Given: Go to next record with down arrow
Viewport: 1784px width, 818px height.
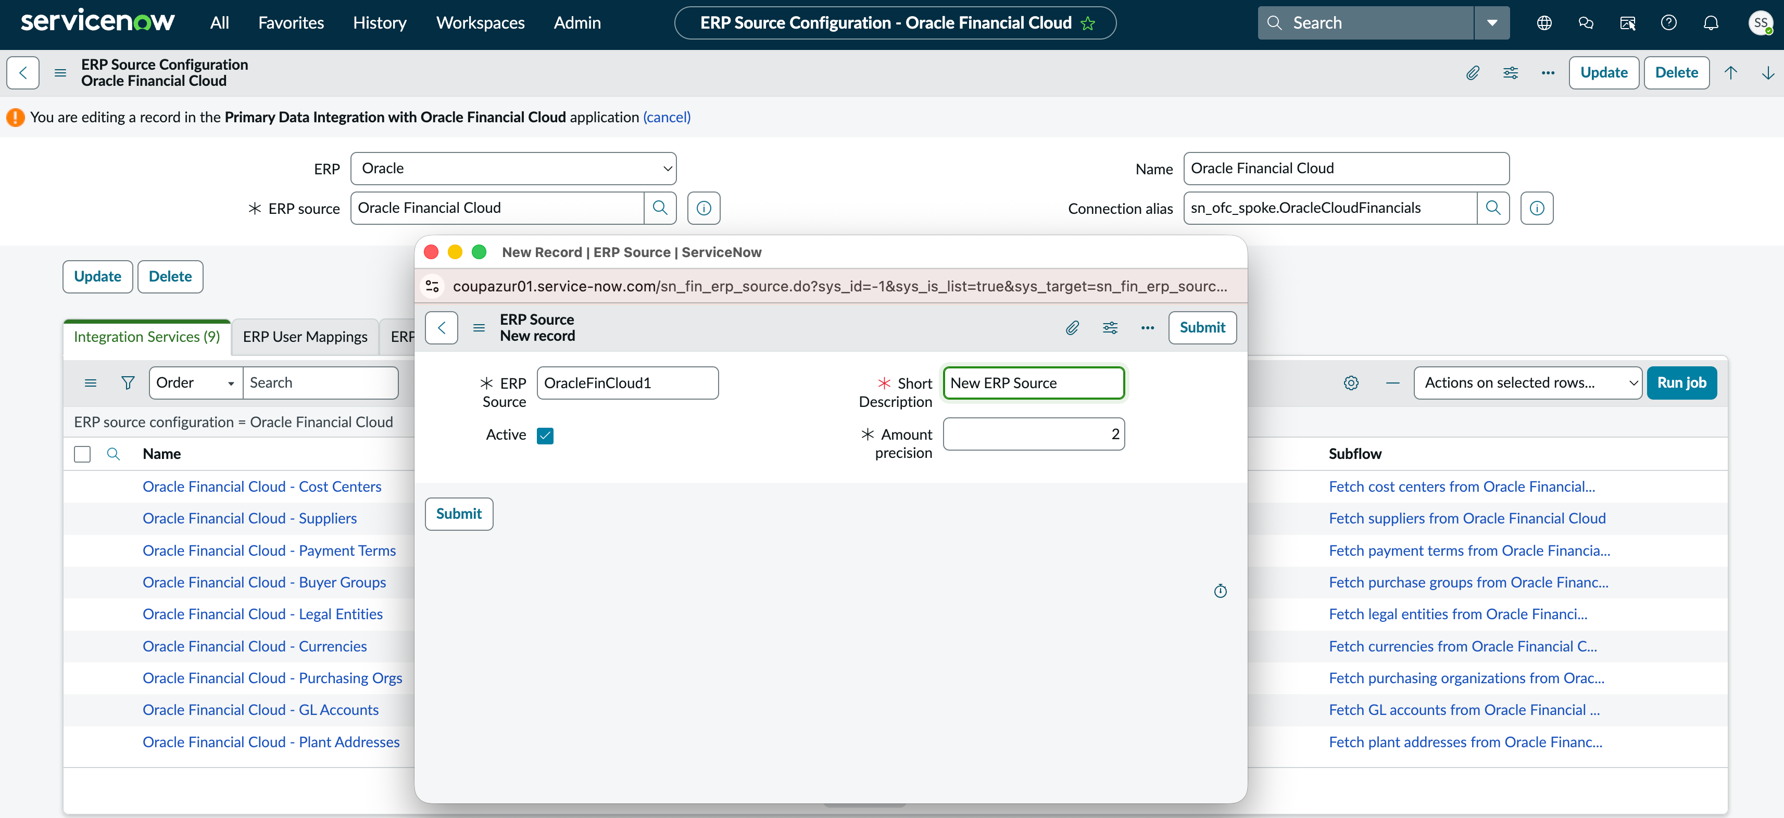Looking at the screenshot, I should pos(1768,73).
